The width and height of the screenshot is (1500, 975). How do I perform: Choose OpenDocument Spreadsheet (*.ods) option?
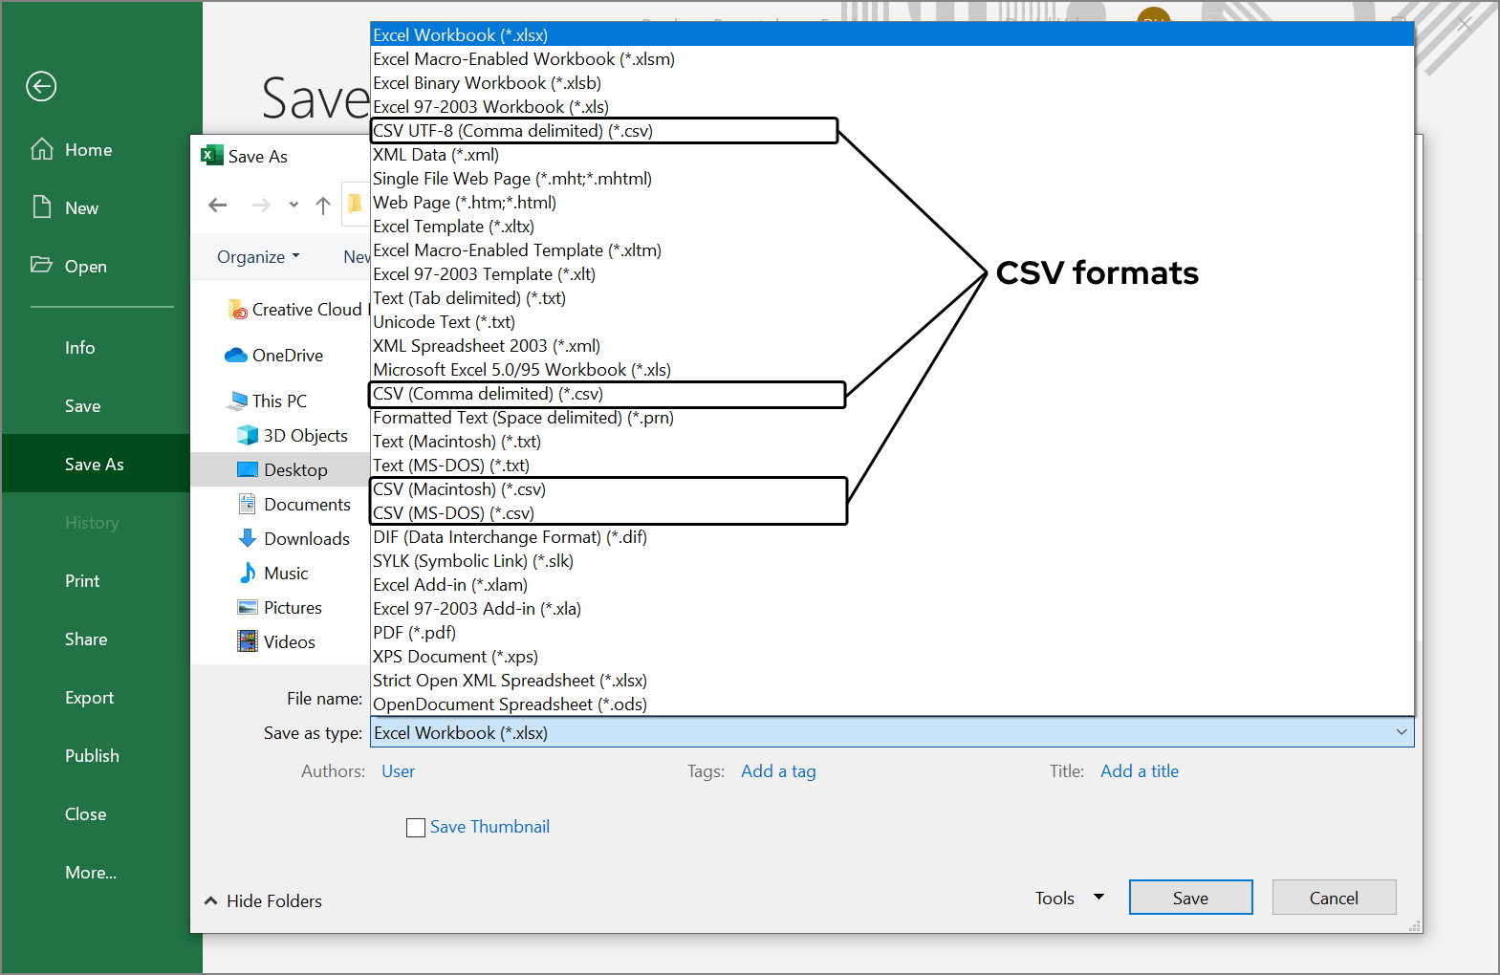click(x=892, y=704)
